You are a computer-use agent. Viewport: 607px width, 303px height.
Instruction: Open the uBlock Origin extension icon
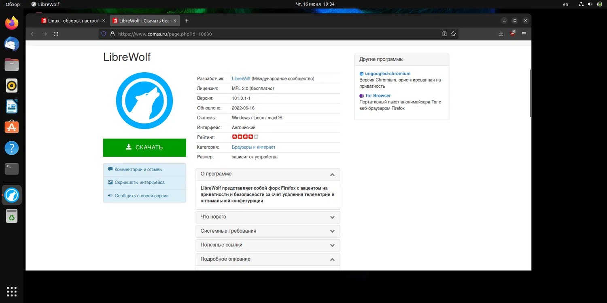(513, 34)
